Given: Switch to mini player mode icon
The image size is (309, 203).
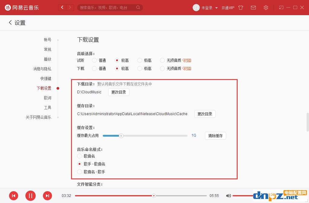Looking at the screenshot, I should click(281, 8).
